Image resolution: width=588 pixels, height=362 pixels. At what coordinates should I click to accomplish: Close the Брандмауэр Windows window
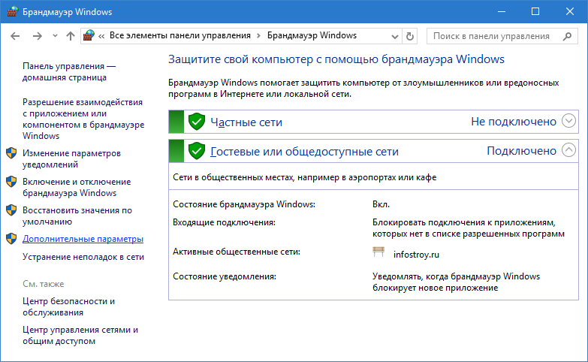coord(570,11)
